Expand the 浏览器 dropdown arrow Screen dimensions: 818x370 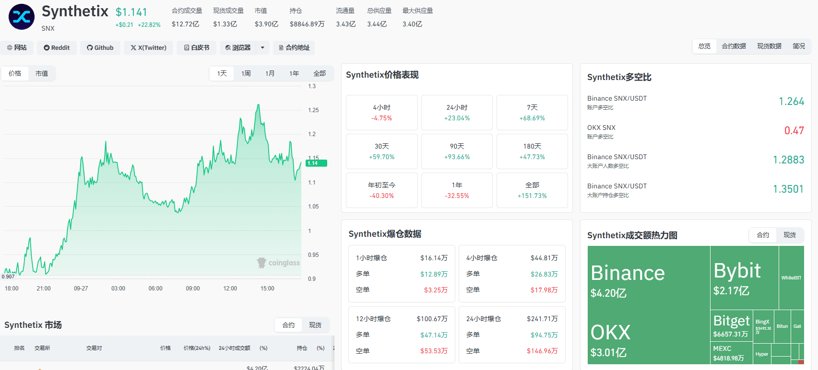(262, 47)
